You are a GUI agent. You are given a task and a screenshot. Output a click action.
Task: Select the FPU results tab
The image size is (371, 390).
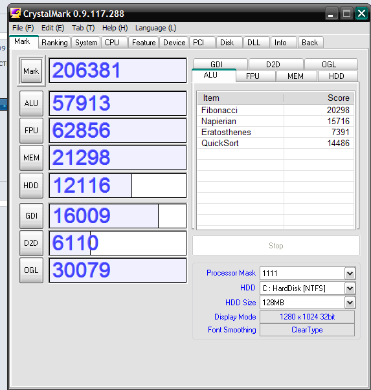[253, 76]
